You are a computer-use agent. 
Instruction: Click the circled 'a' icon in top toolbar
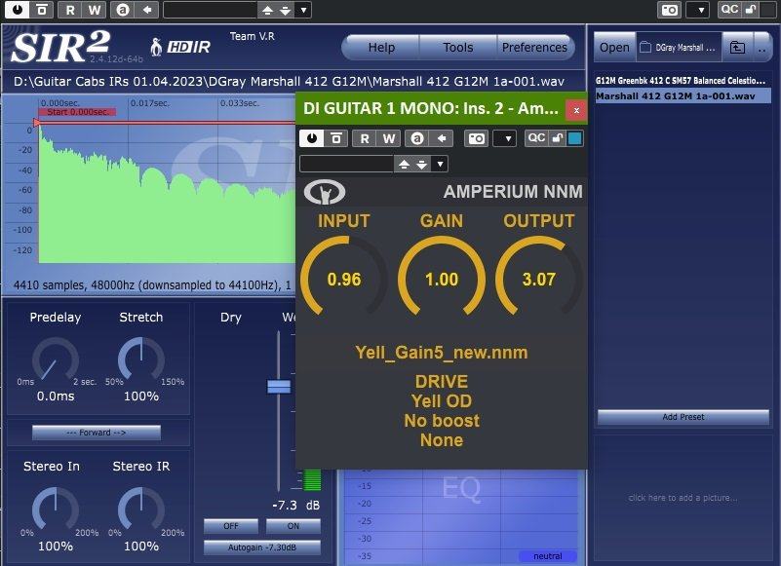[122, 10]
